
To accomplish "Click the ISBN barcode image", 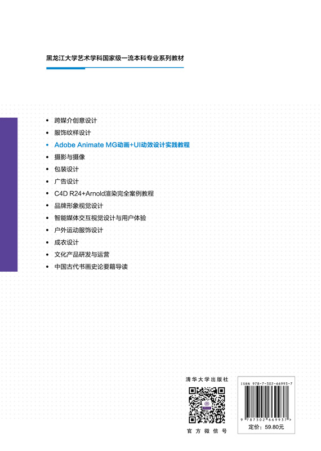I will [x=266, y=402].
